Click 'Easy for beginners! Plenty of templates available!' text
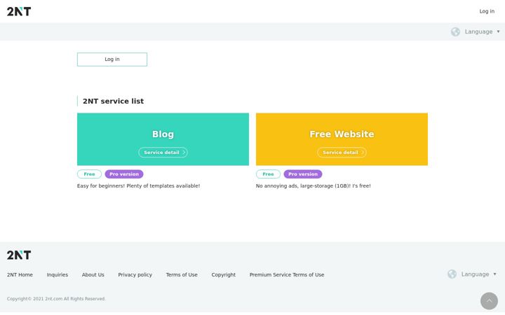This screenshot has width=505, height=315. pos(138,185)
